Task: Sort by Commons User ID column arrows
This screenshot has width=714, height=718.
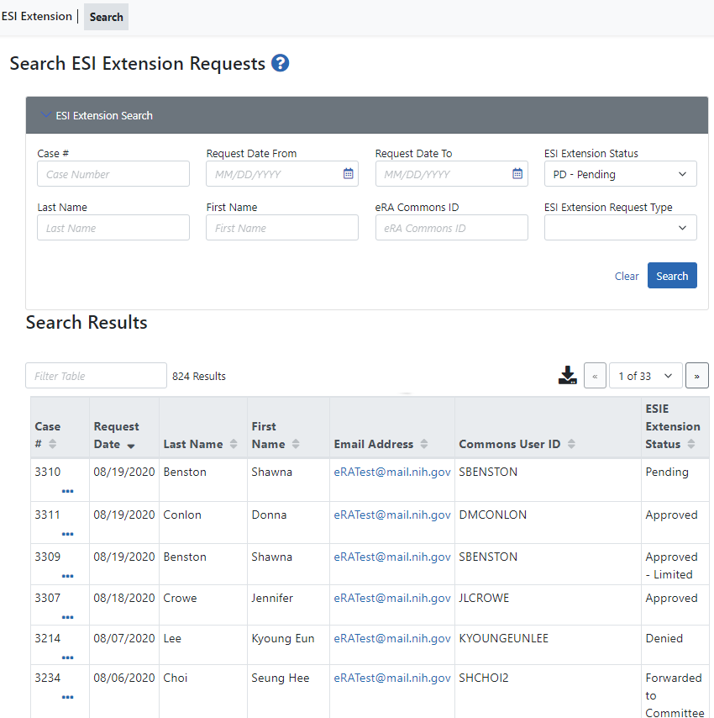Action: pos(571,444)
